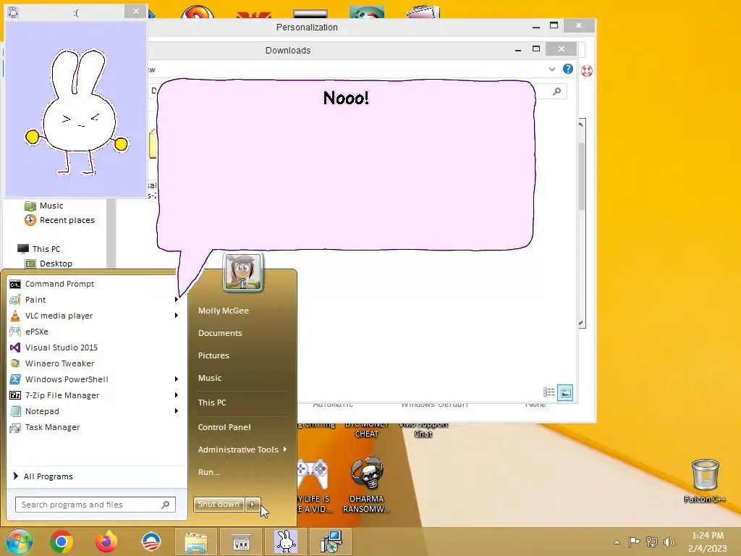This screenshot has height=556, width=741.
Task: Open Music from Start menu right pane
Action: (x=210, y=378)
